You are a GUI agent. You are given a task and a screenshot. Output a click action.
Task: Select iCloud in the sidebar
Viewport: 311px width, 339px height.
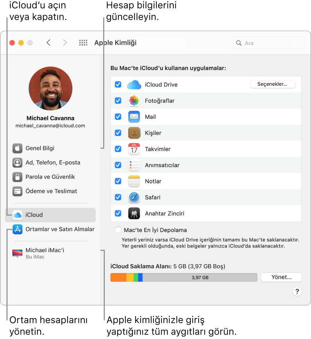click(50, 215)
